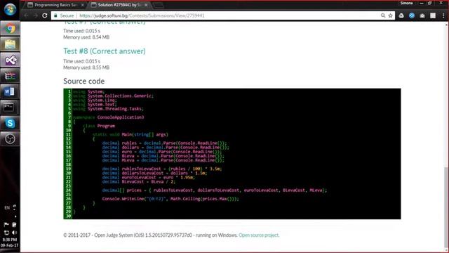Switch to the Programming Basics tab
This screenshot has height=253, width=449.
click(x=55, y=5)
